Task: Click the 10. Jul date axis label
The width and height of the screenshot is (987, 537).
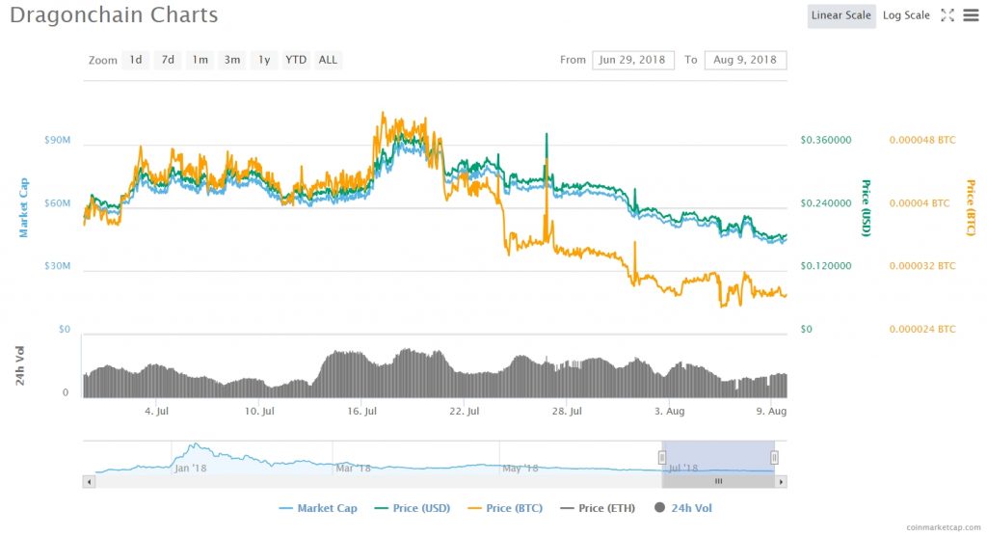Action: click(259, 411)
